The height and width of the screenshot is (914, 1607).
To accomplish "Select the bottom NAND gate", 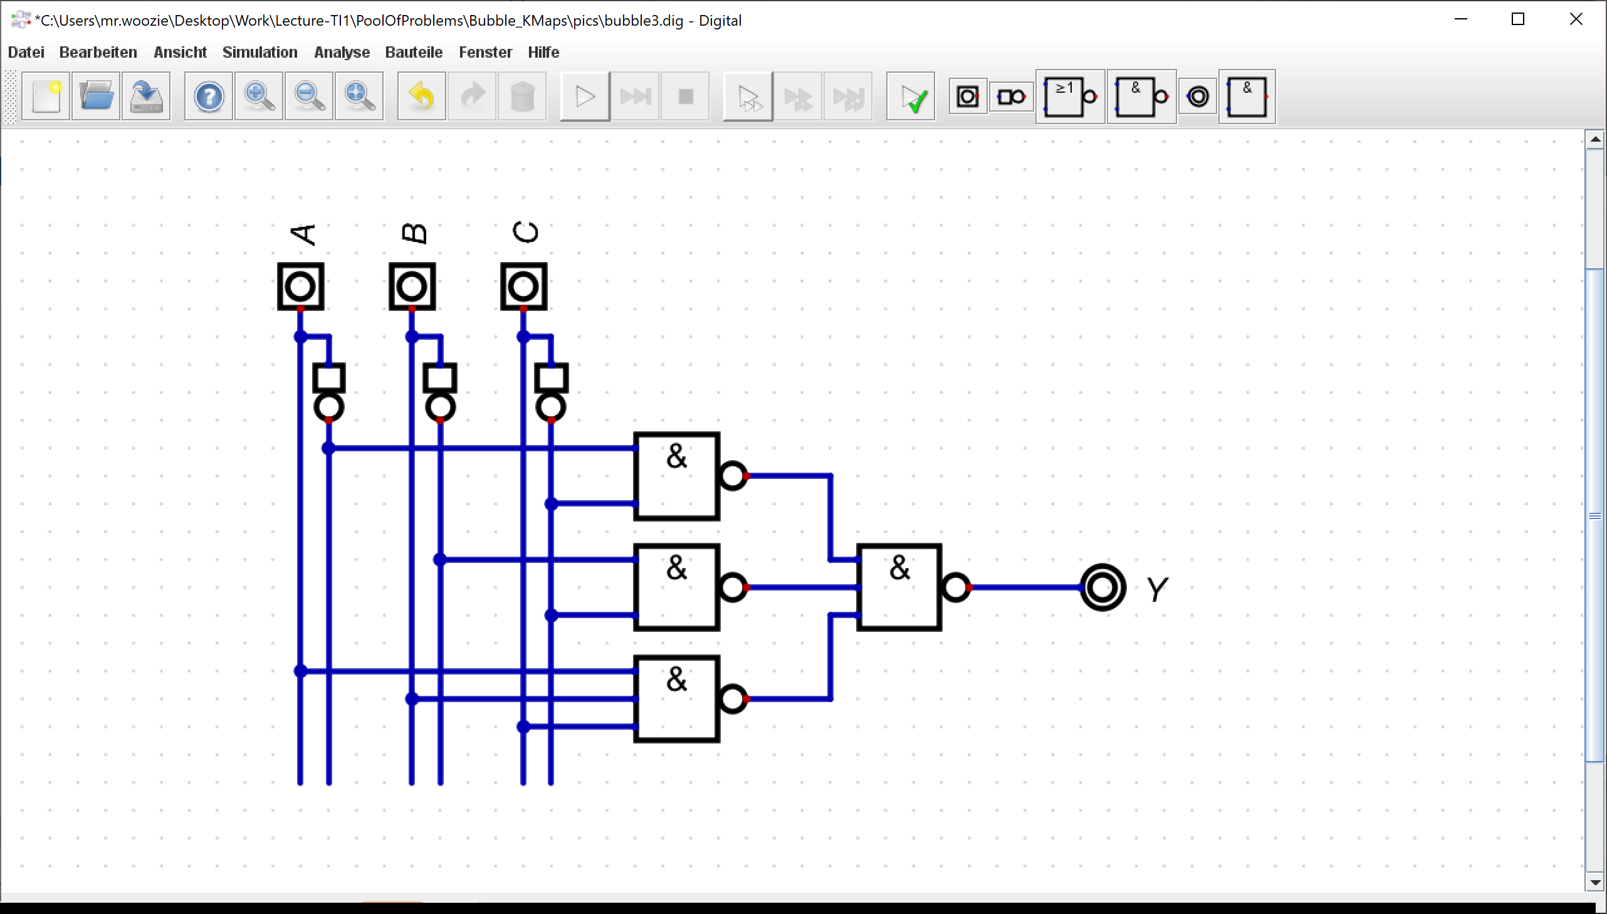I will point(677,700).
